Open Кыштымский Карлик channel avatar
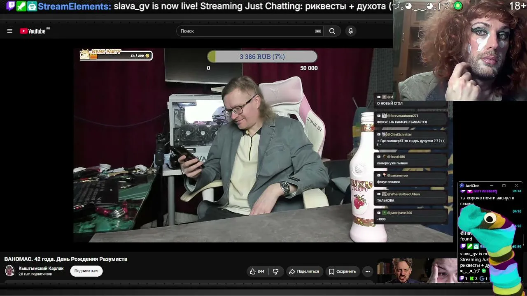The image size is (527, 296). [9, 271]
